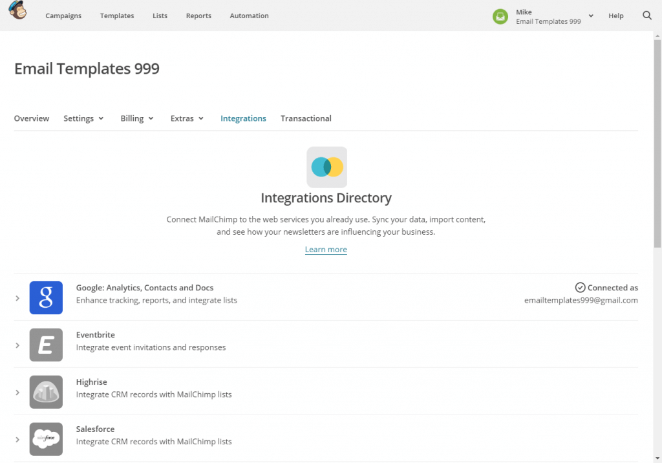Go to Campaigns in top navigation
Viewport: 662px width, 463px height.
coord(63,16)
